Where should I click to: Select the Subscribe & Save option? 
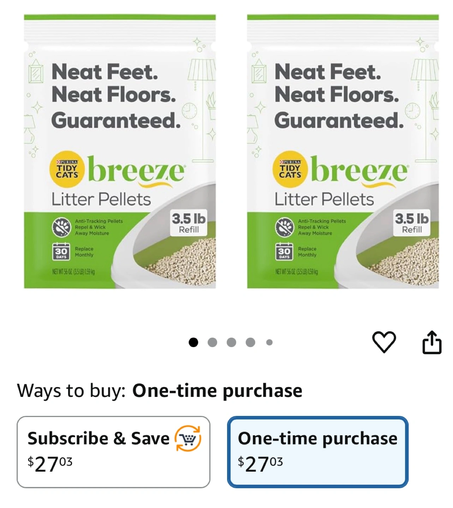(x=113, y=452)
